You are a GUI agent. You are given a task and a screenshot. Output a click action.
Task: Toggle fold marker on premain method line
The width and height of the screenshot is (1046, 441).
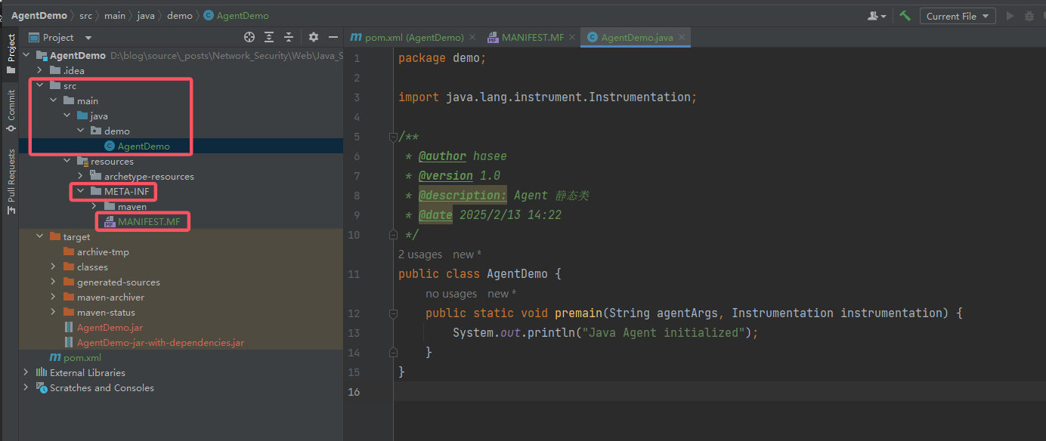click(393, 313)
